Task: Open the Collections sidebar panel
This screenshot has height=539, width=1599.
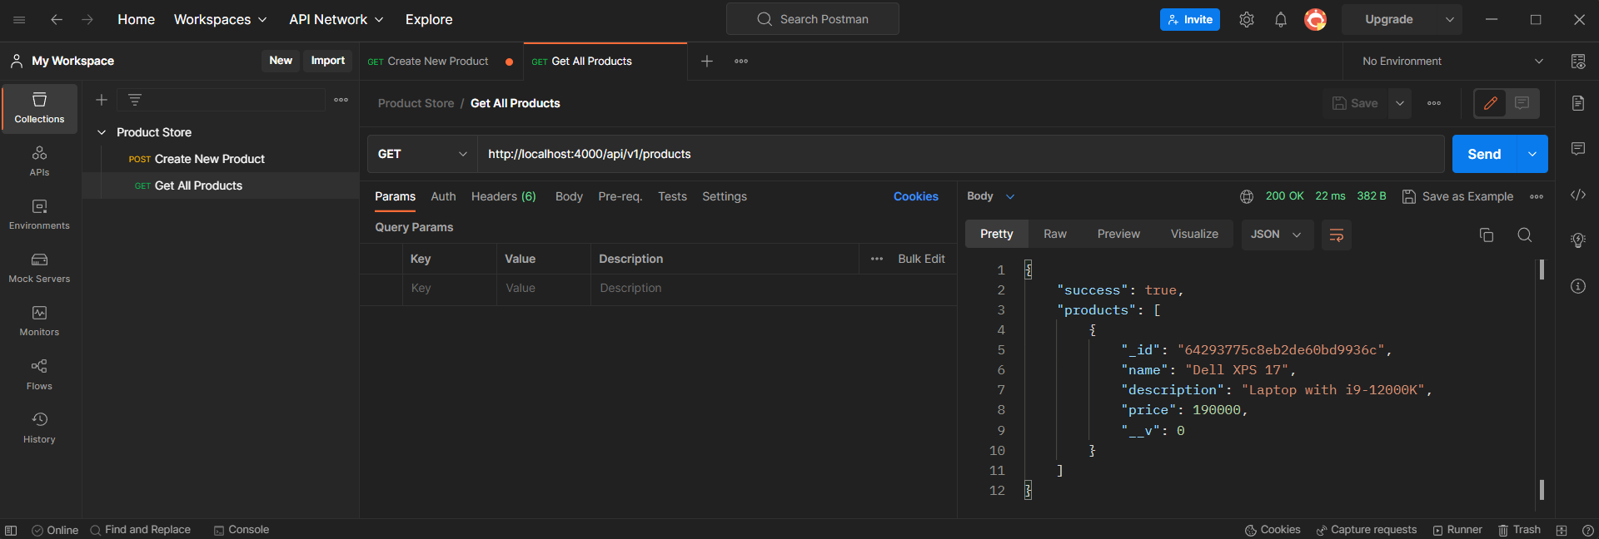Action: tap(39, 108)
